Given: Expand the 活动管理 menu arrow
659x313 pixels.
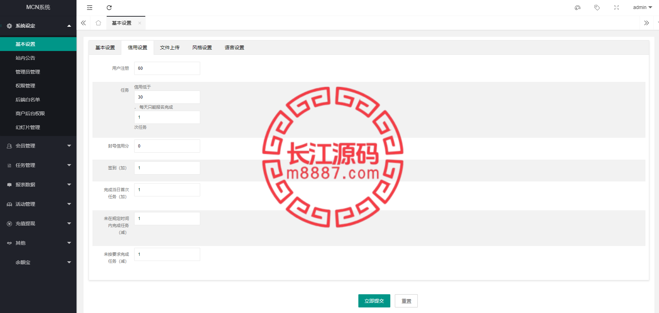Looking at the screenshot, I should (69, 204).
